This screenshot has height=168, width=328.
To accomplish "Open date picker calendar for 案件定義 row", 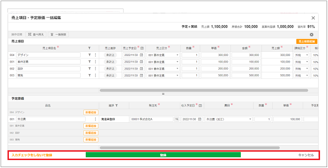I will pyautogui.click(x=141, y=62).
